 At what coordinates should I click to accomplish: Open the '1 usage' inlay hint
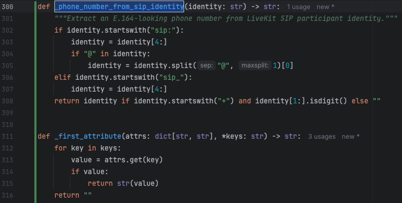click(298, 7)
